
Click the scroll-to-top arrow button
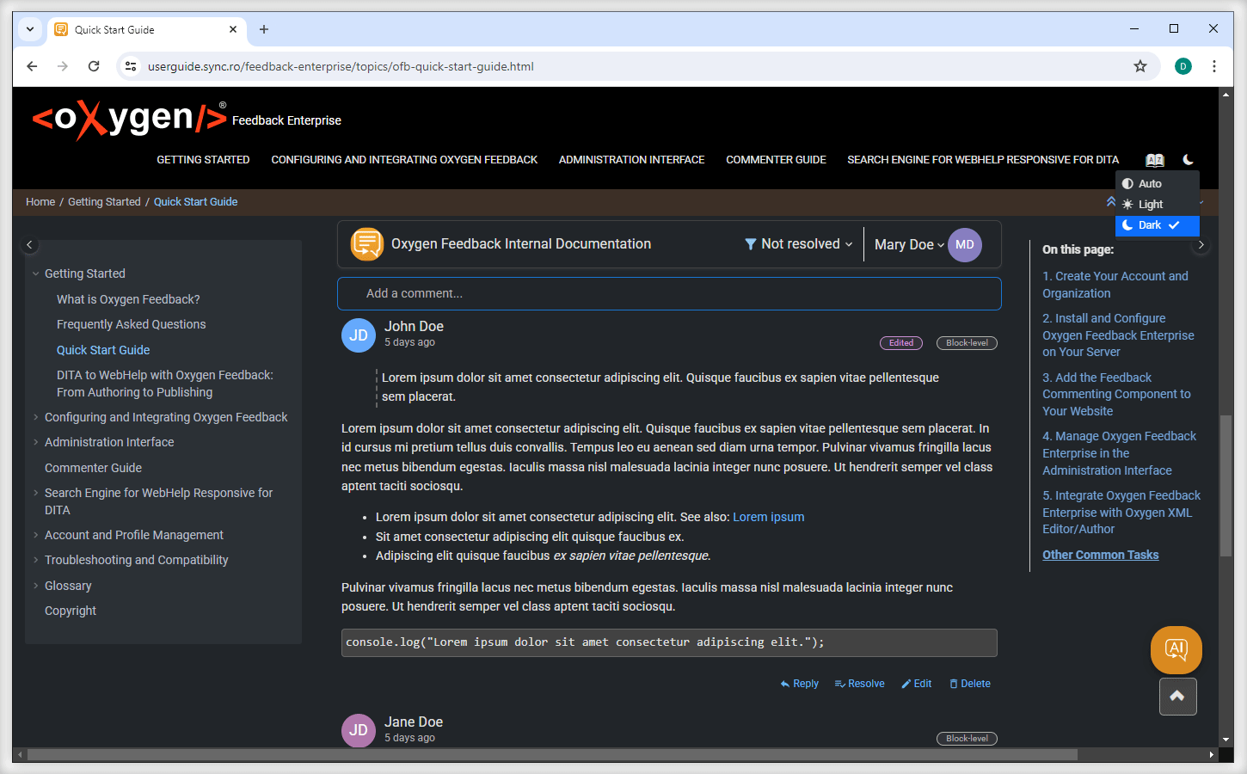(x=1177, y=697)
